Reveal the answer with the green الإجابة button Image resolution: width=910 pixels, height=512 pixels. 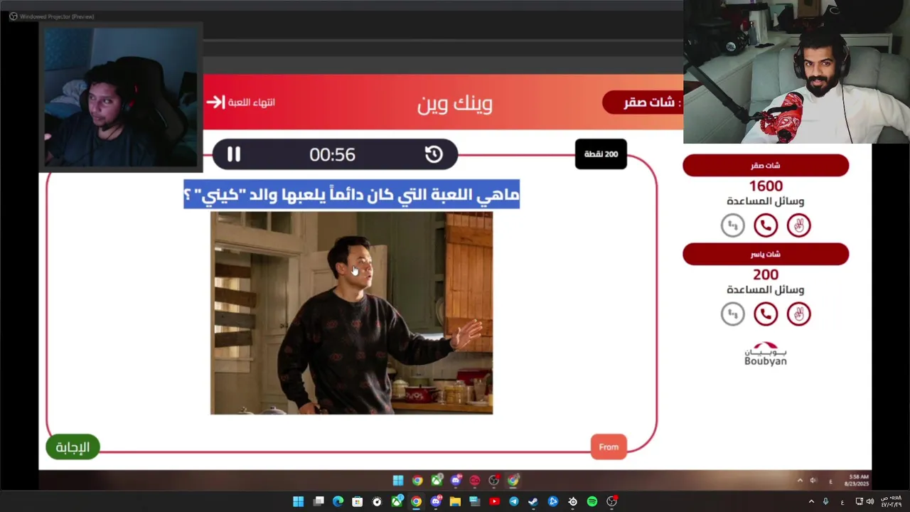click(73, 447)
